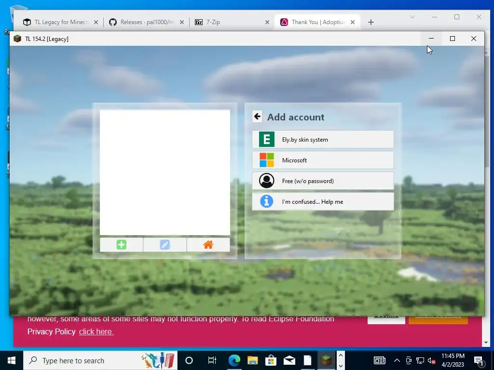
Task: Select the Microsoft account option
Action: tap(323, 160)
